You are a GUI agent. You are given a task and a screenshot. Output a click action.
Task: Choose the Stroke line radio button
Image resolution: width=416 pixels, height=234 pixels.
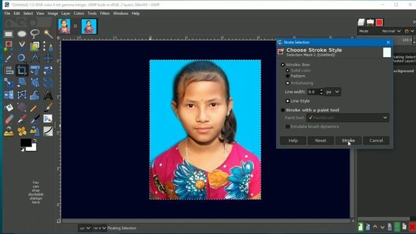(283, 65)
